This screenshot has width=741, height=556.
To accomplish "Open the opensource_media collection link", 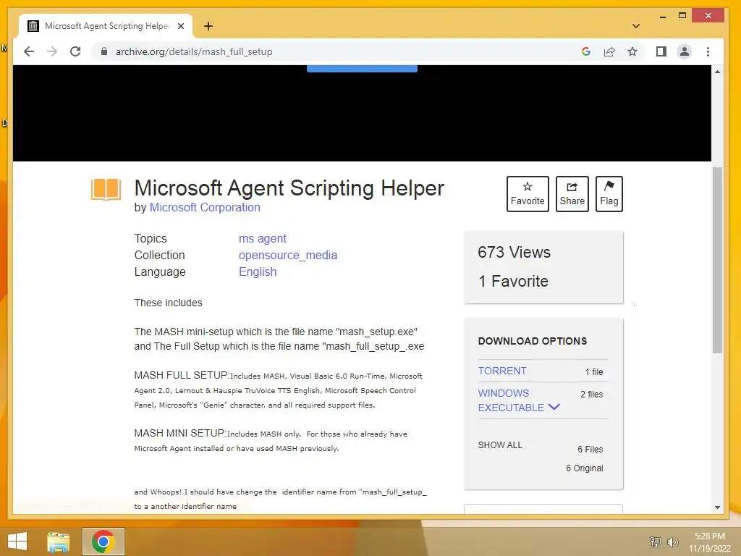I will (288, 256).
